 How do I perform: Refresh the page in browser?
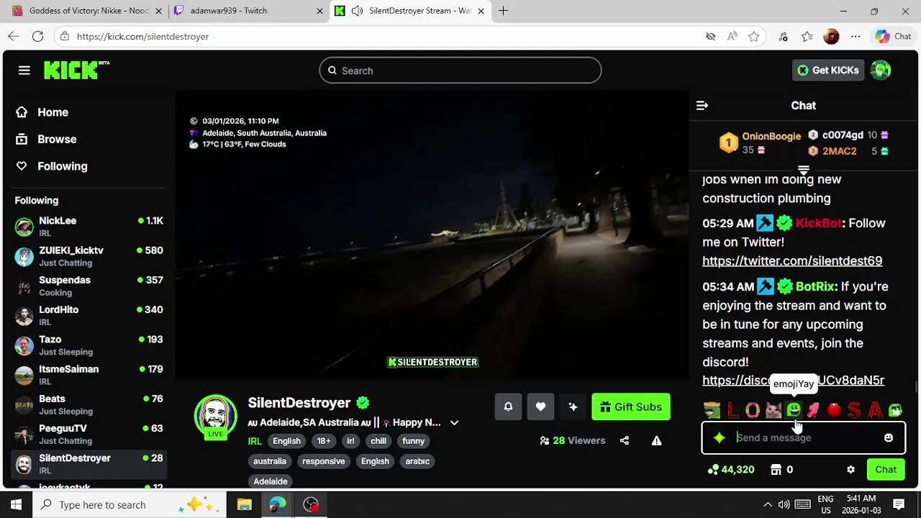(x=37, y=36)
